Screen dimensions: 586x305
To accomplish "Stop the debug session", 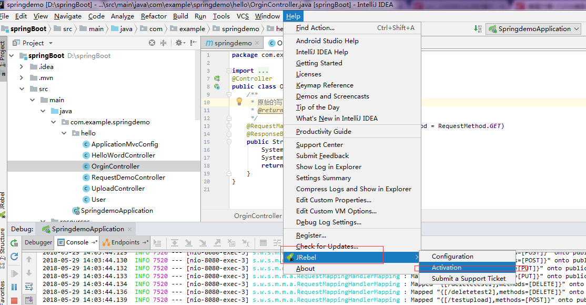I will 14,300.
